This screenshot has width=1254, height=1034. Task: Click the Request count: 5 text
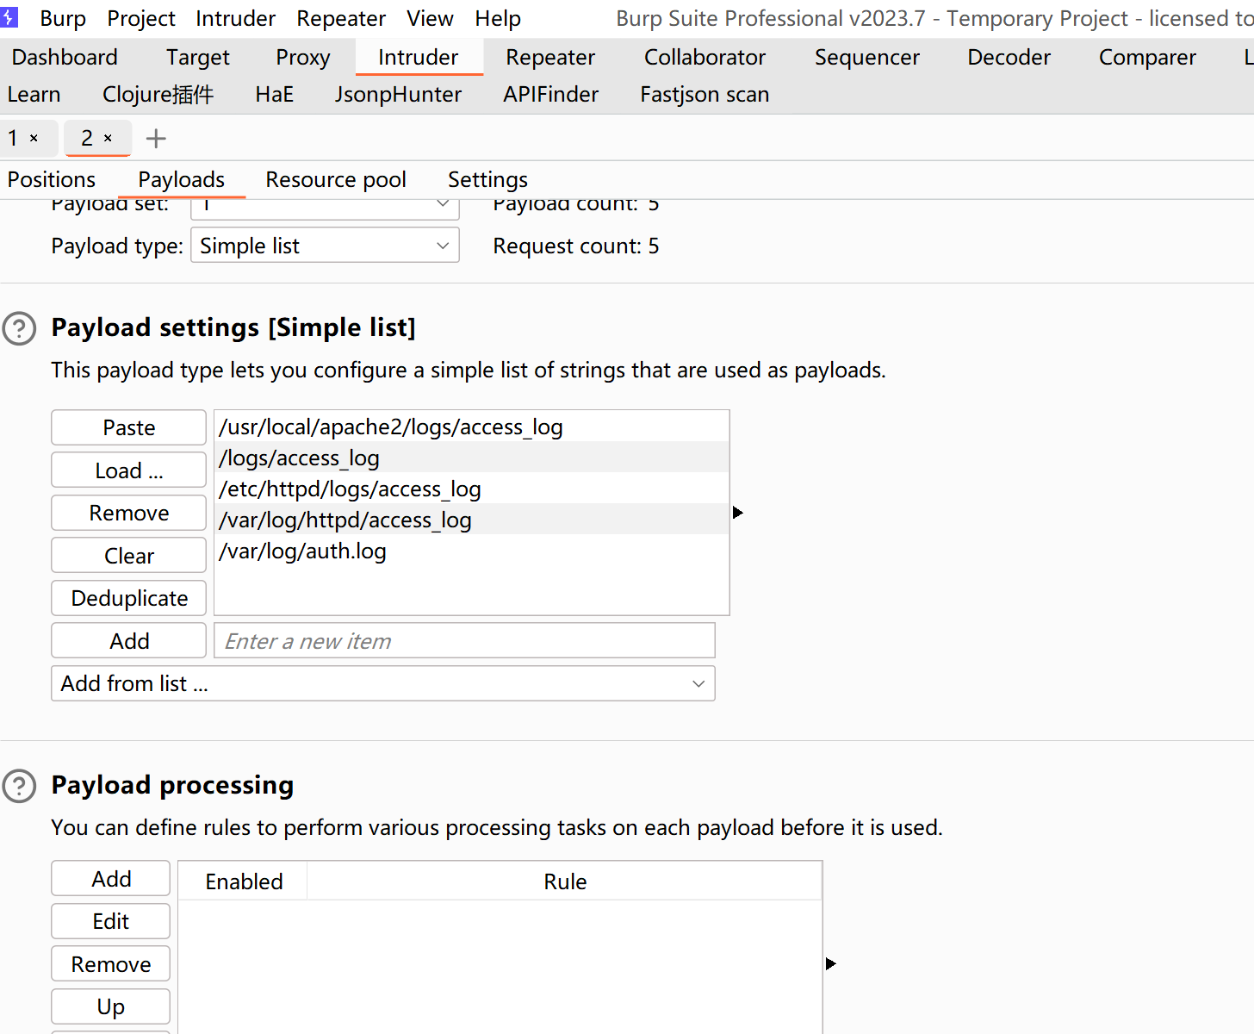point(576,246)
